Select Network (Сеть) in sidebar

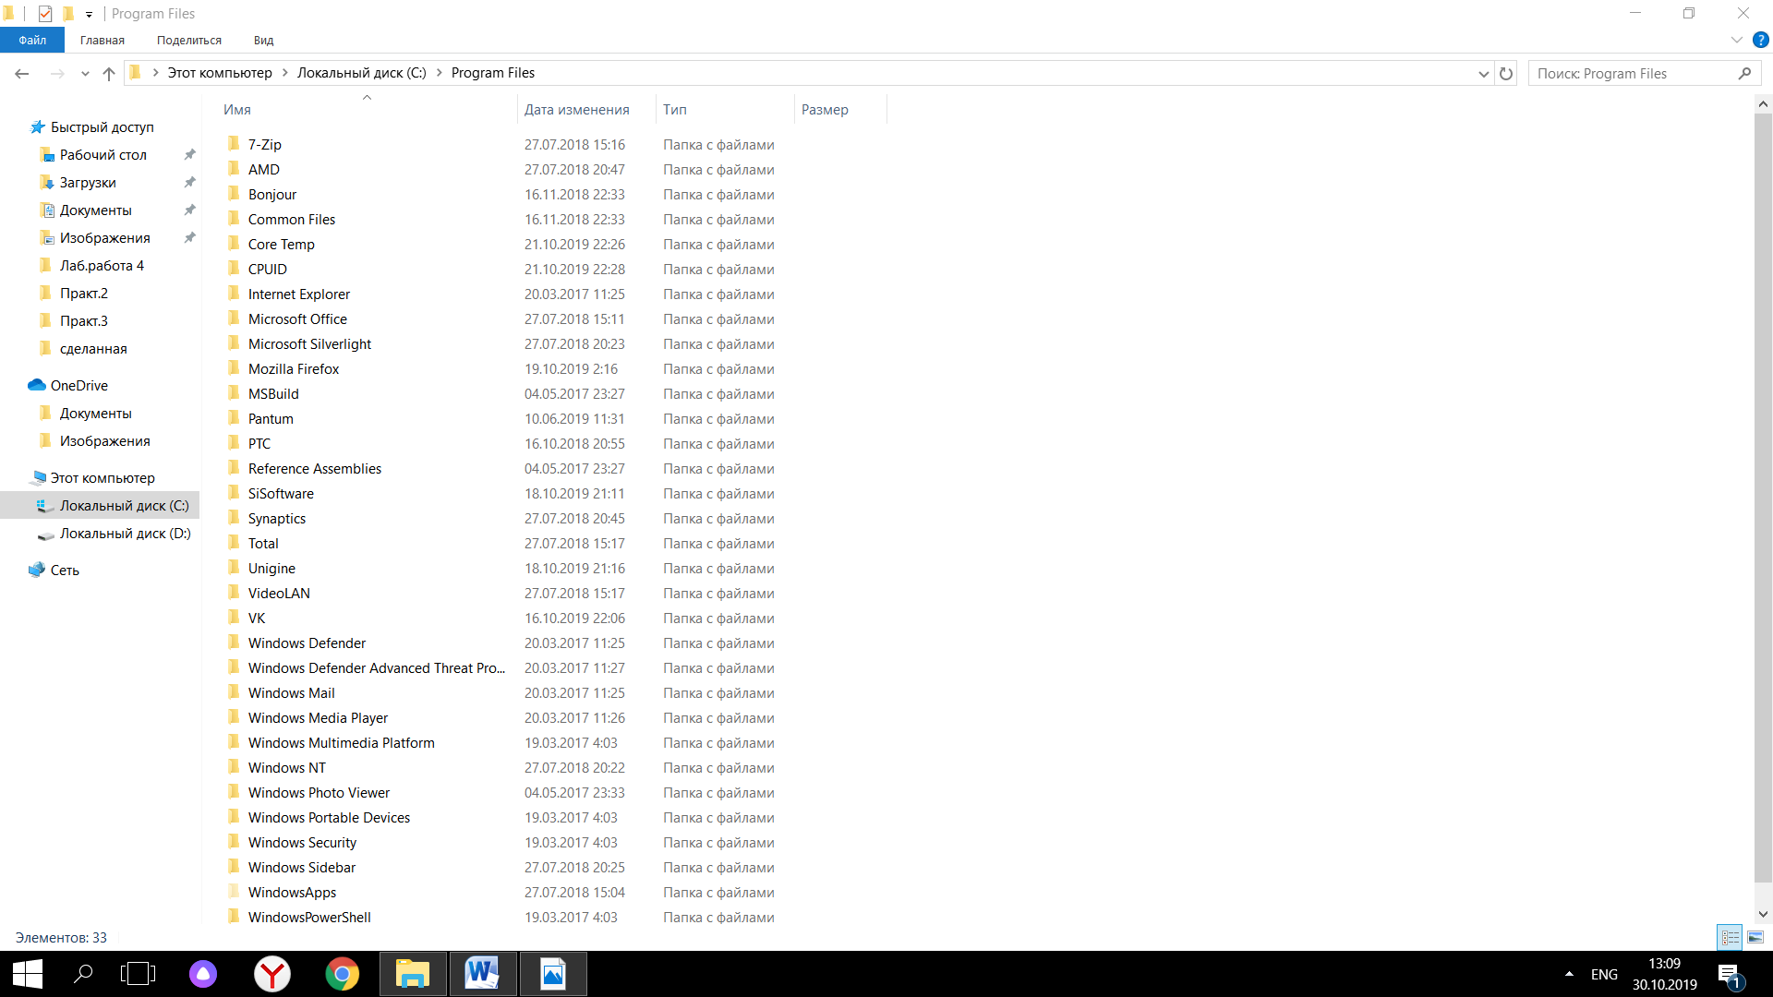tap(65, 570)
